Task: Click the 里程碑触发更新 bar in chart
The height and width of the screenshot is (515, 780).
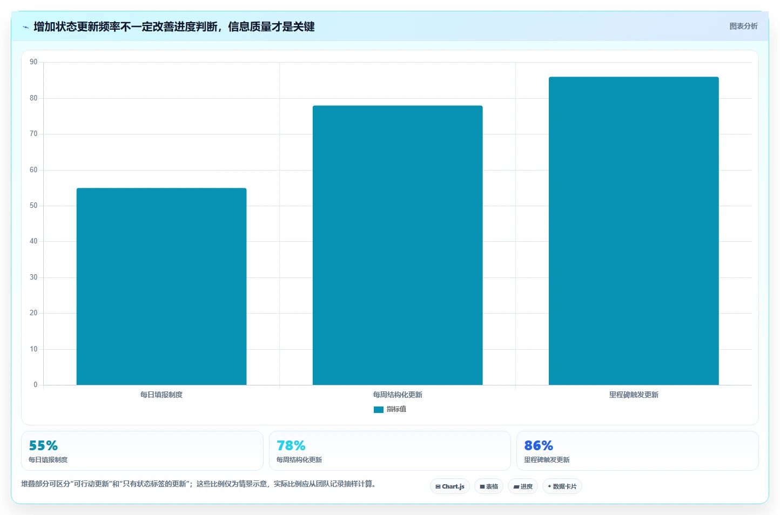Action: 634,231
